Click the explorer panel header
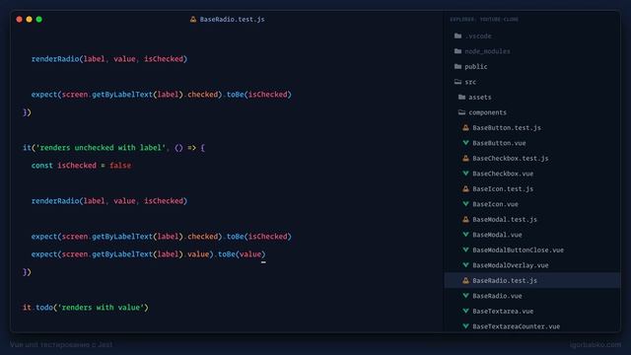Image resolution: width=631 pixels, height=355 pixels. [x=484, y=20]
